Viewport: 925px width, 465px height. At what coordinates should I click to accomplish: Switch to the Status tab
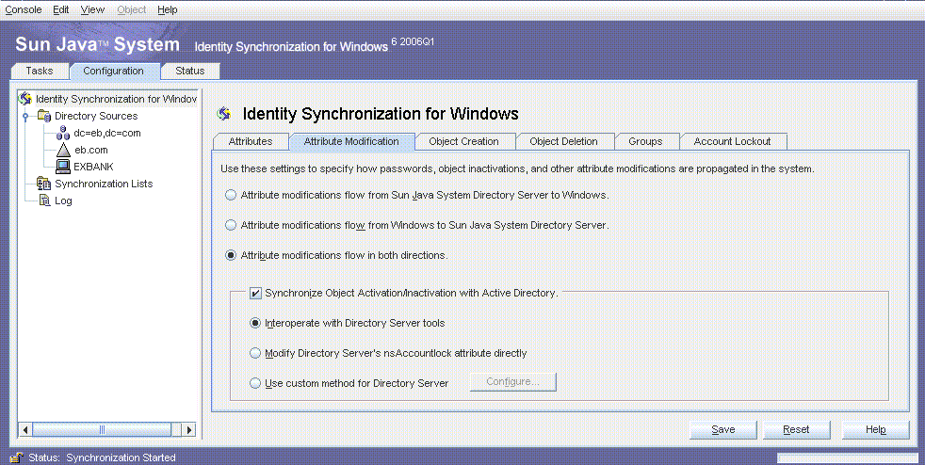[190, 71]
